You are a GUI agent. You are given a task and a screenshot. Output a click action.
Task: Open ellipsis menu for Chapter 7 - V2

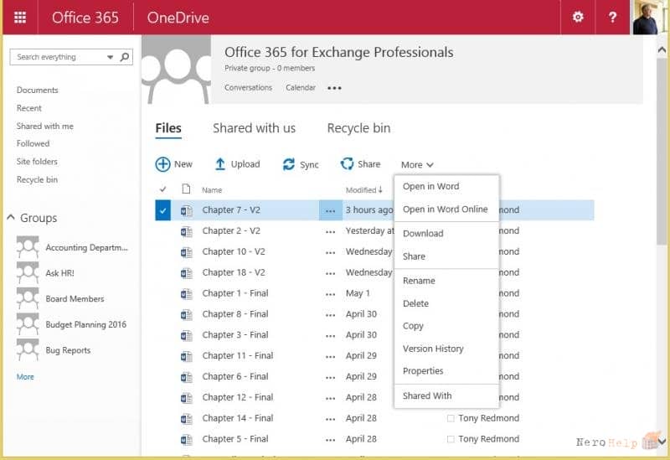pos(330,210)
